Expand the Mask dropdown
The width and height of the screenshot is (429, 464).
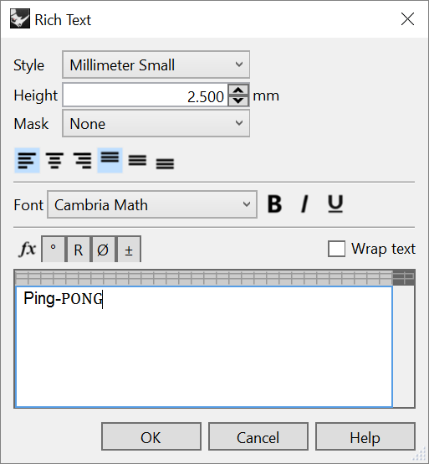156,123
